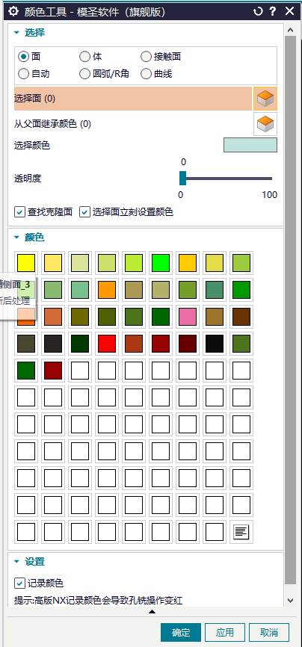
Task: Click the settings gear icon in title bar
Action: click(x=13, y=11)
